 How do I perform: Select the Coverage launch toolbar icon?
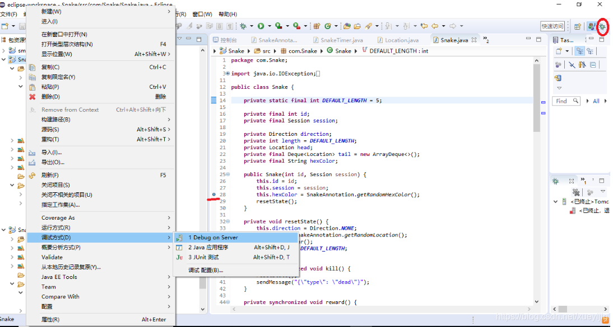click(278, 25)
